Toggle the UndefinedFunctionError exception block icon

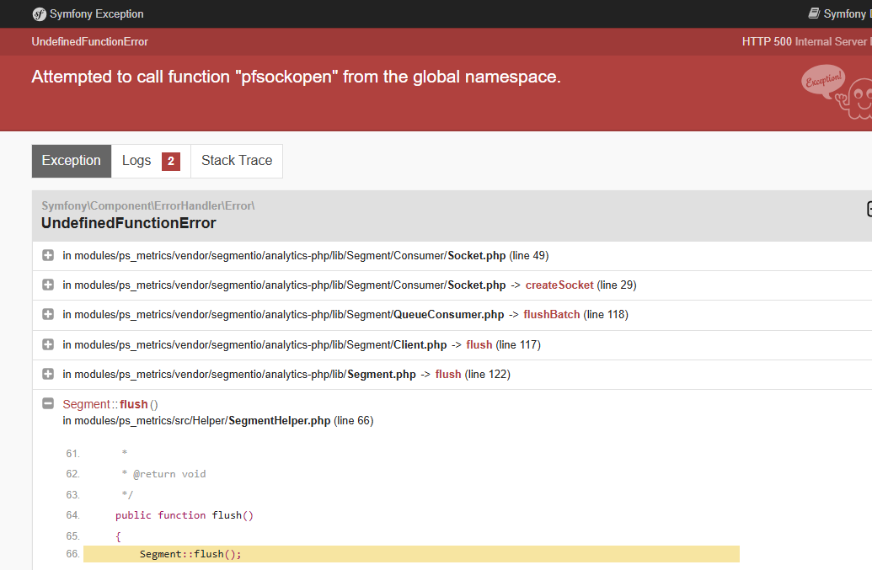click(869, 209)
